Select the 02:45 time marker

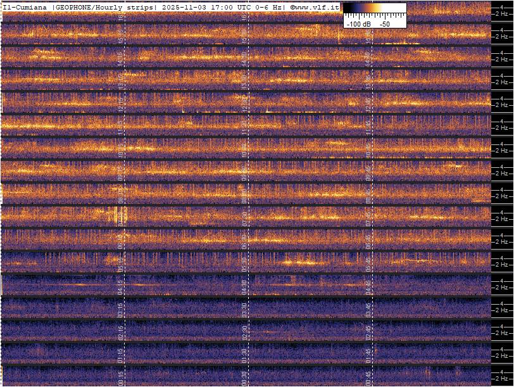coord(368,331)
